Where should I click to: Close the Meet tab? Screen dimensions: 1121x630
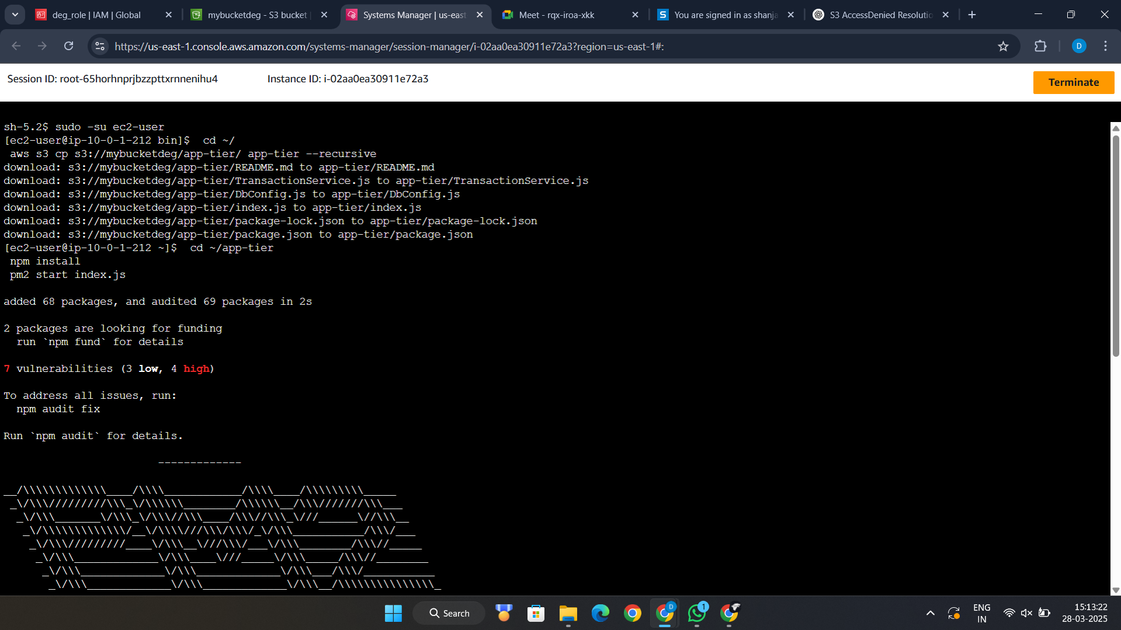pyautogui.click(x=635, y=15)
